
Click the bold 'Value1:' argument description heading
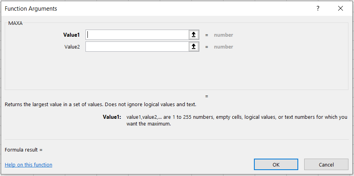tap(112, 117)
